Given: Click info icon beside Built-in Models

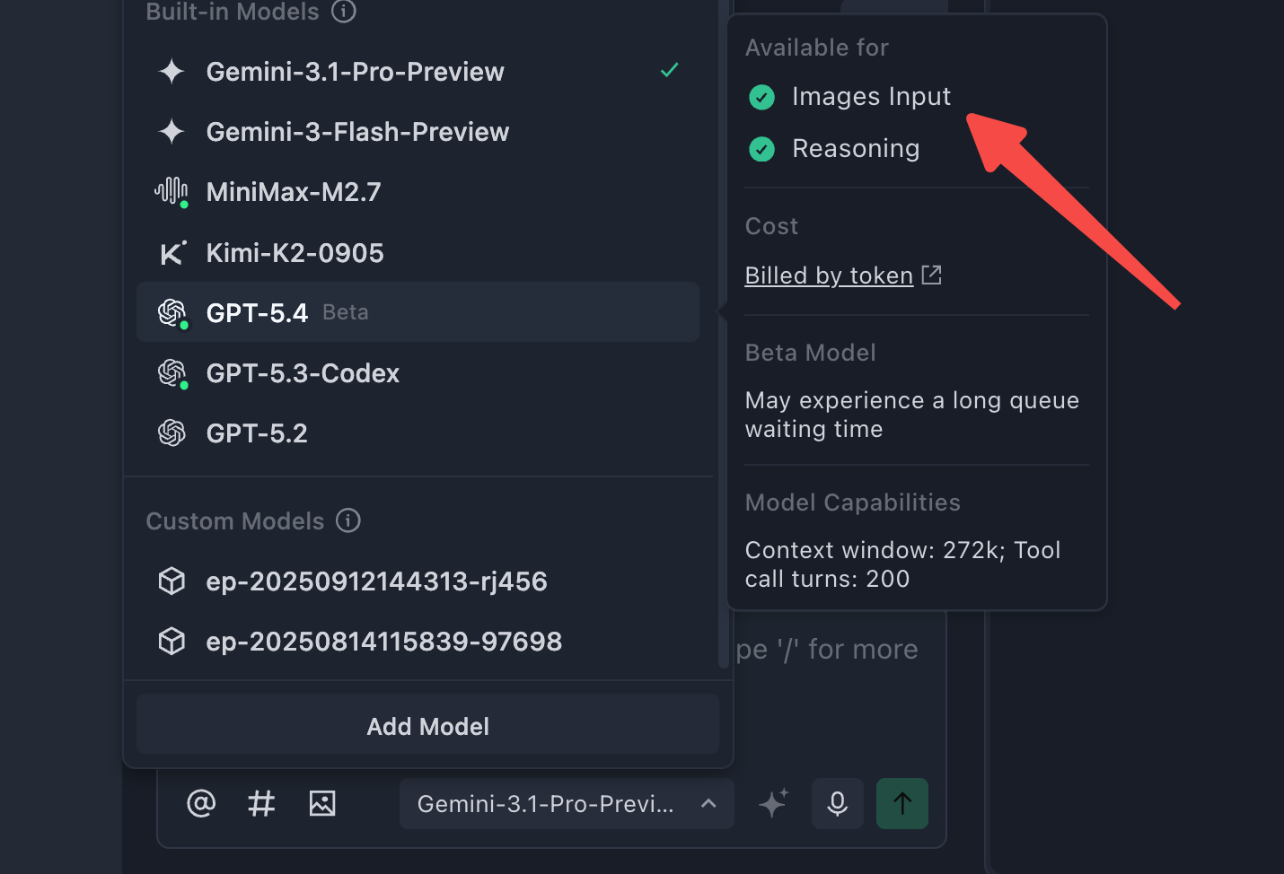Looking at the screenshot, I should (344, 11).
